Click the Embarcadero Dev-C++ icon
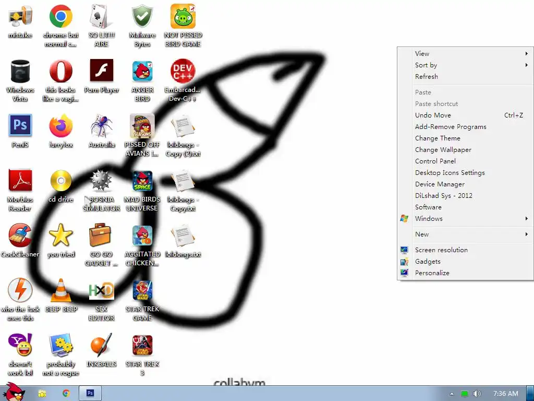This screenshot has width=534, height=401. (x=183, y=80)
